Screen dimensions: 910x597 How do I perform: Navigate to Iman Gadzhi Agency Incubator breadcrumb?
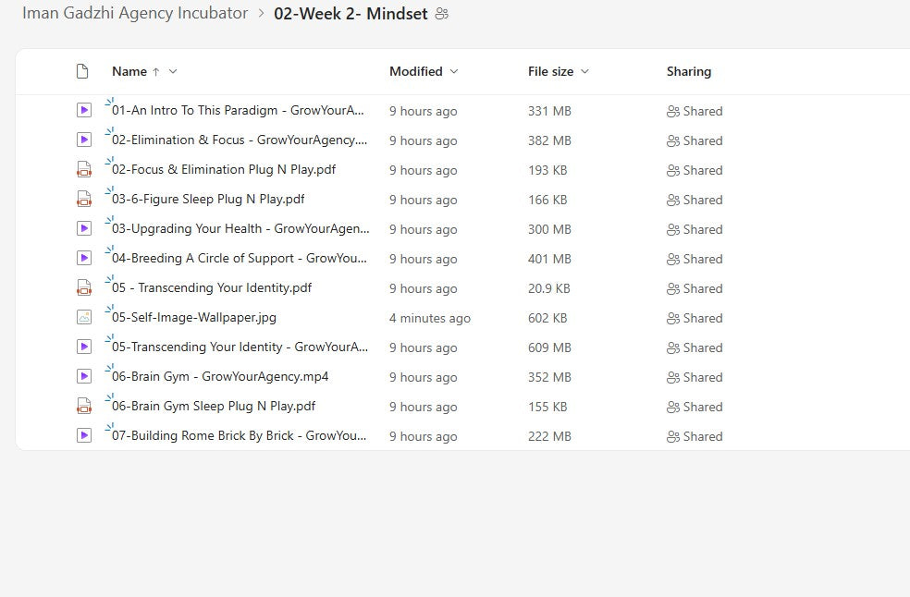click(135, 13)
